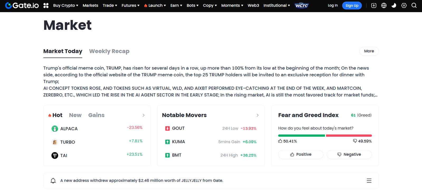This screenshot has width=422, height=192.
Task: Vote Positive on market sentiment
Action: point(301,155)
